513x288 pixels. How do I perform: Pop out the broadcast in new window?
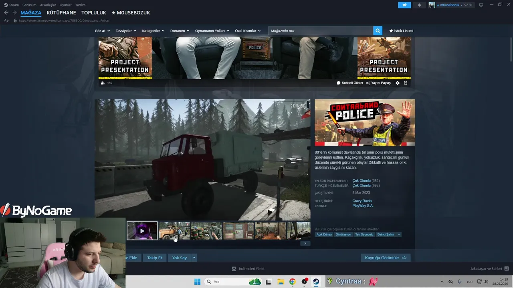point(406,83)
